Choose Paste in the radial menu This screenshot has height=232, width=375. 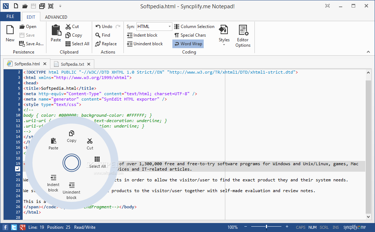tap(53, 144)
